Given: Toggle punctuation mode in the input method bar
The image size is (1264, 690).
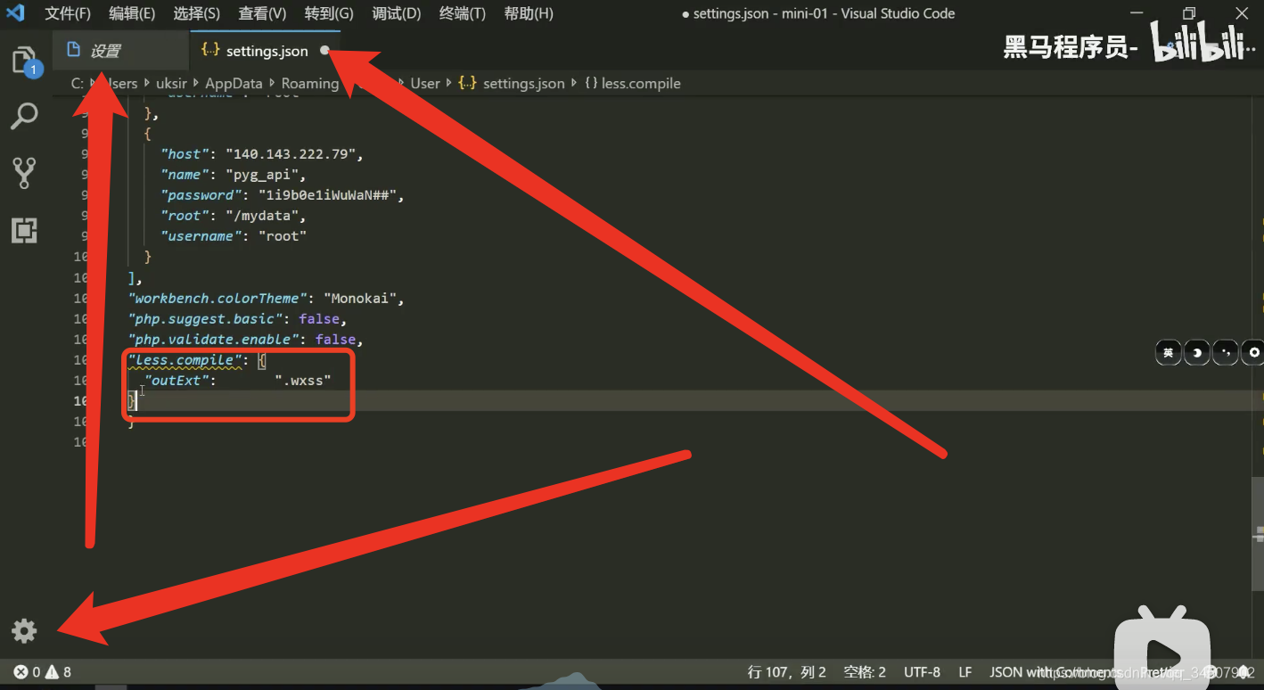Looking at the screenshot, I should (x=1225, y=352).
